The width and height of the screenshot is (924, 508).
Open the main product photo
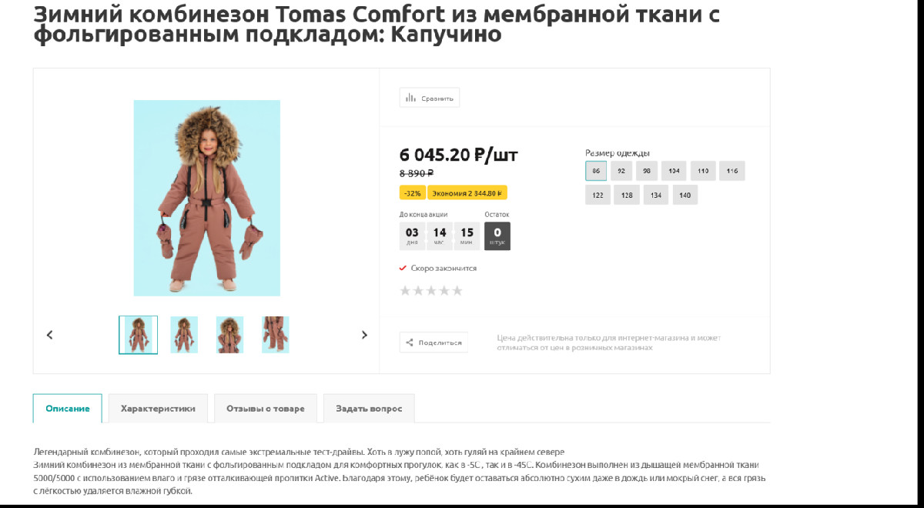coord(207,198)
